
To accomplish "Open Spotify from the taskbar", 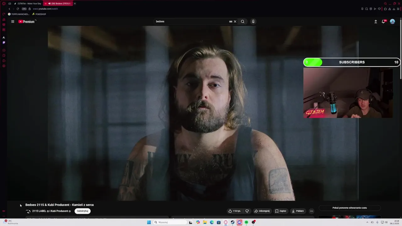I will 246,222.
